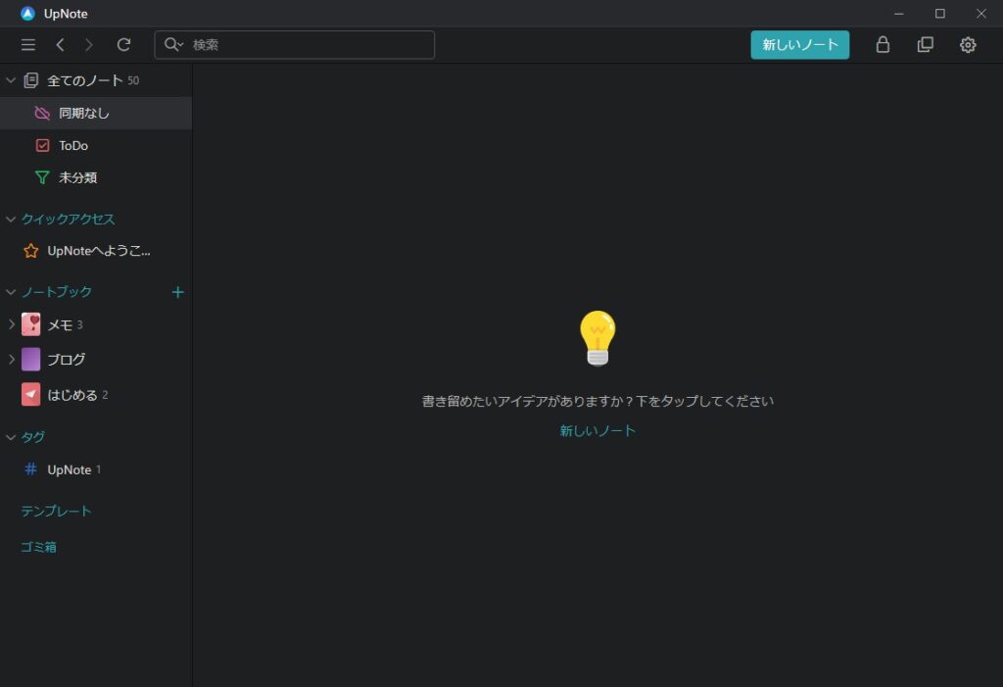Image resolution: width=1003 pixels, height=687 pixels.
Task: Select the ToDo filter icon
Action: point(42,145)
